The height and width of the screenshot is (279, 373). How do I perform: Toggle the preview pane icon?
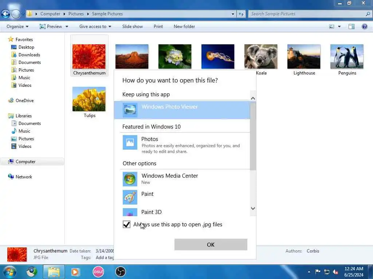pyautogui.click(x=352, y=27)
